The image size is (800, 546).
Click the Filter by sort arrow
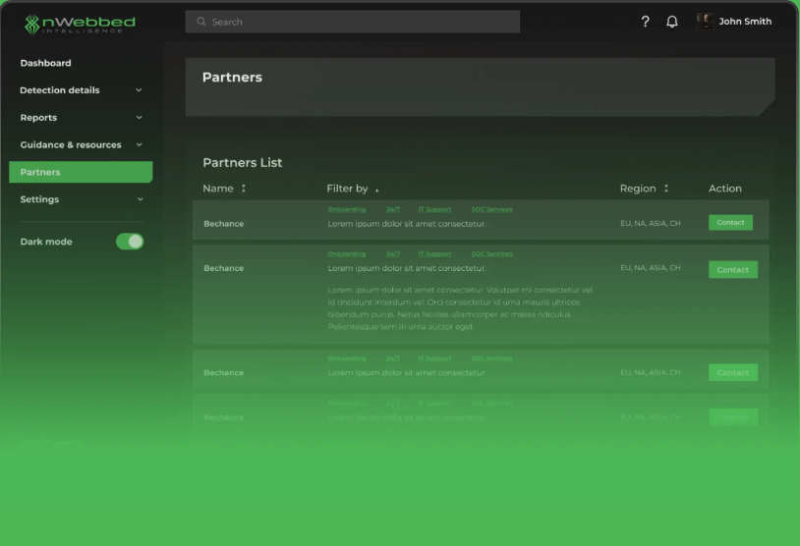[x=376, y=190]
